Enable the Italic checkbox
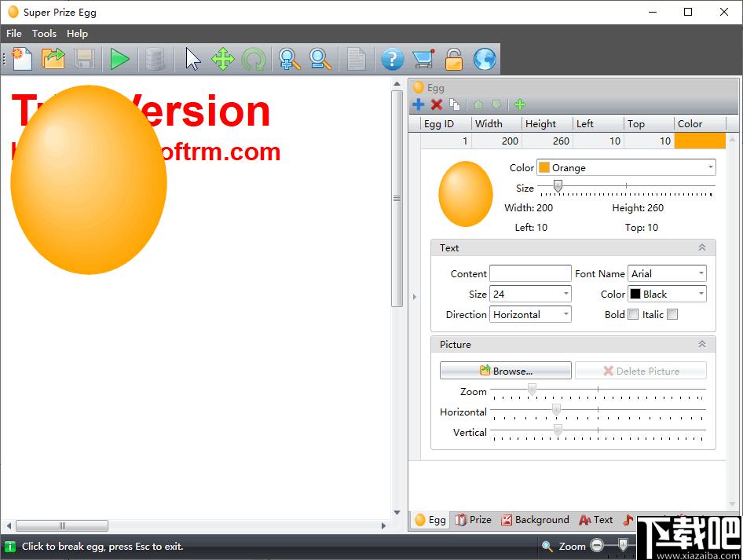 point(672,314)
